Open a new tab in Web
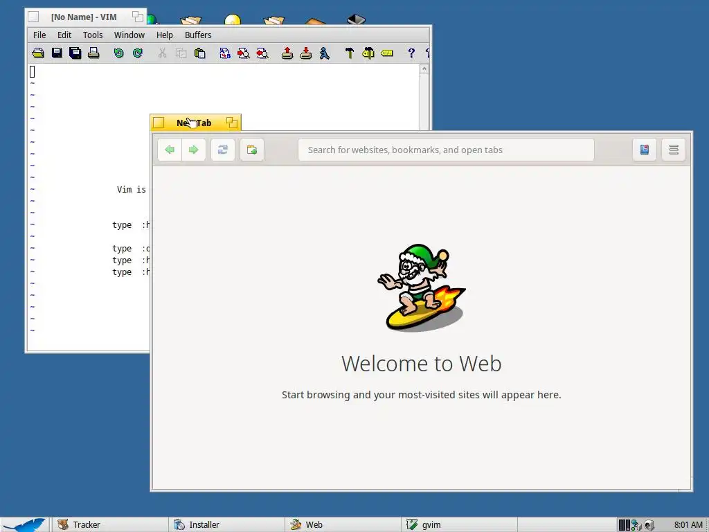The image size is (709, 532). coord(252,150)
